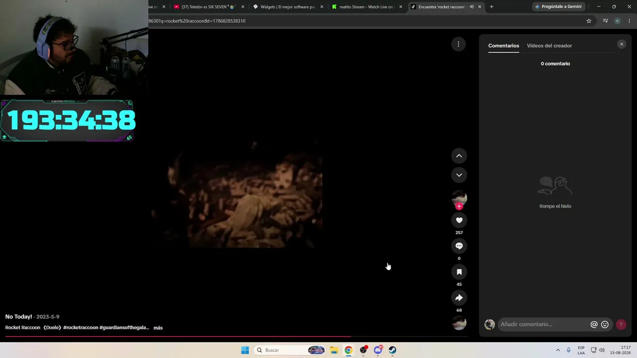Open a new browser tab
Screen dimensions: 637x358
pos(491,7)
